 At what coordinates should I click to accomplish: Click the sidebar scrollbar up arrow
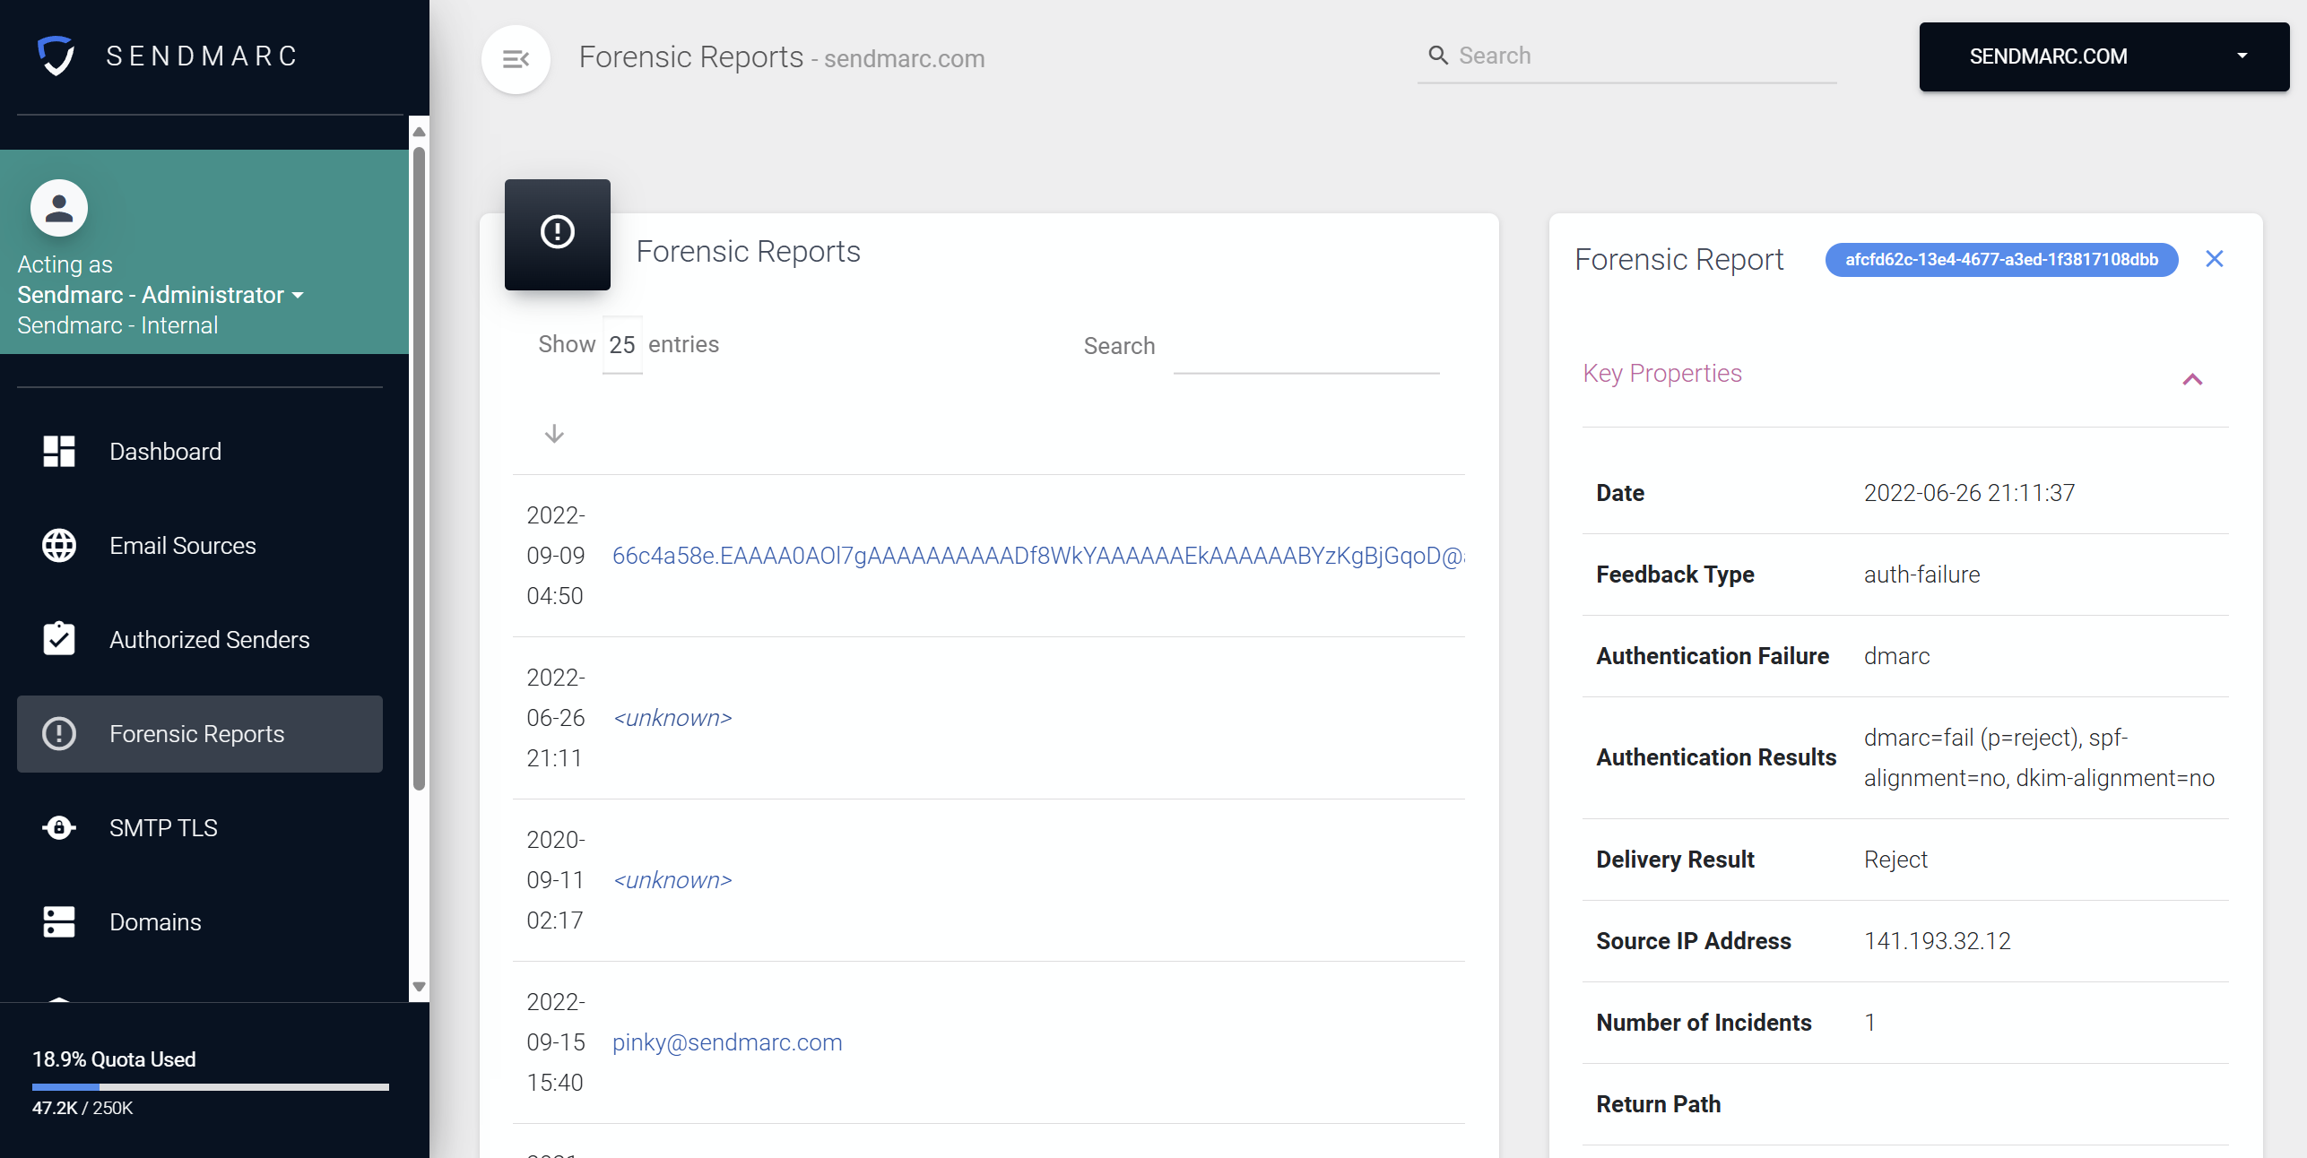click(x=419, y=132)
